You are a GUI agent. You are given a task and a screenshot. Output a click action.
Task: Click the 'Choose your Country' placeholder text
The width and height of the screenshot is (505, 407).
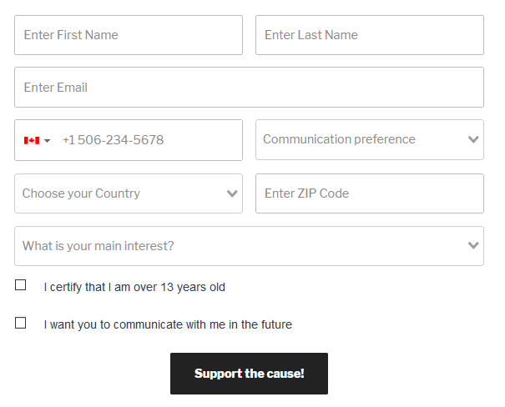[x=81, y=193]
